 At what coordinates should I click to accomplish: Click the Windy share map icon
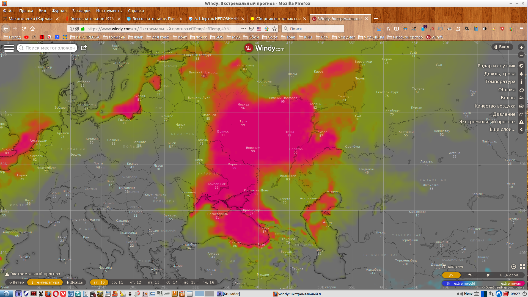tap(84, 48)
